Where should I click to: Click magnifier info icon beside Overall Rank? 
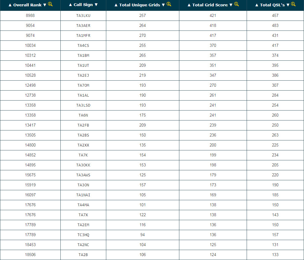(50, 4)
